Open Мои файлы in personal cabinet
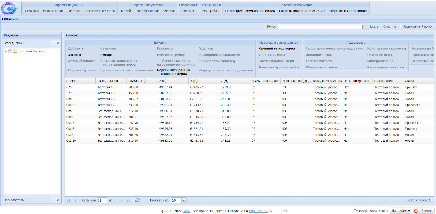The width and height of the screenshot is (436, 214). click(x=211, y=11)
